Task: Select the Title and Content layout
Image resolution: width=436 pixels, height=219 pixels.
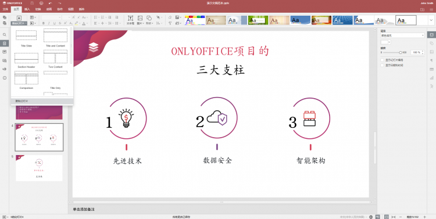Action: (x=55, y=38)
